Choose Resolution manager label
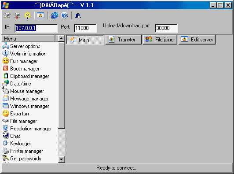This screenshot has height=174, width=234. click(x=31, y=129)
